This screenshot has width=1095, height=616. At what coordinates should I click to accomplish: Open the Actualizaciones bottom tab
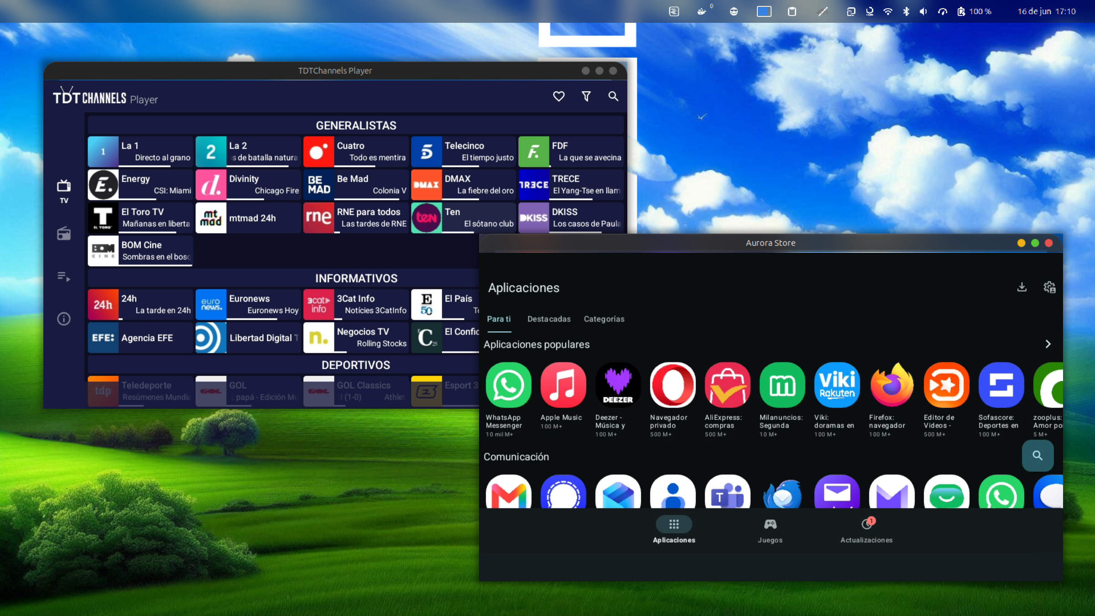tap(866, 531)
